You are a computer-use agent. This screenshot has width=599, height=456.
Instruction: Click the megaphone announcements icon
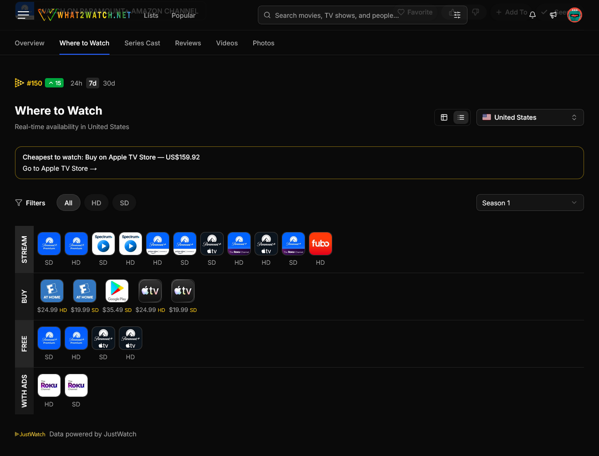(x=553, y=15)
